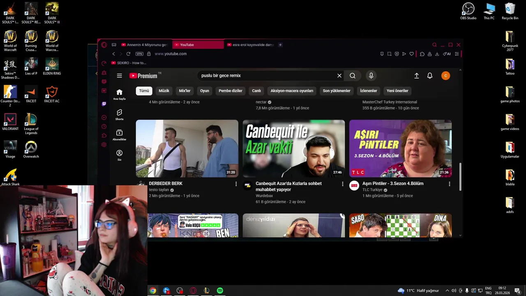
Task: Play the DERBEDER BERK video thumbnail
Action: (187, 148)
